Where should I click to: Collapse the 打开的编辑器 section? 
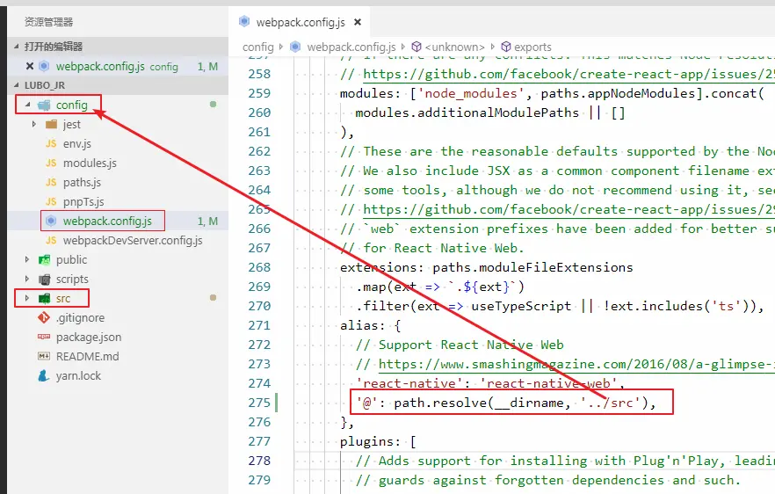[17, 47]
